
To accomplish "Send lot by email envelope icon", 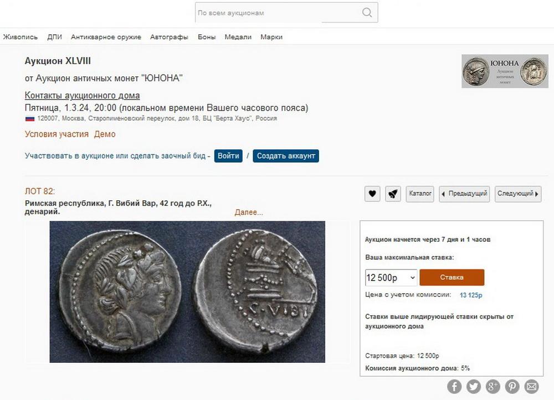I will (x=531, y=387).
